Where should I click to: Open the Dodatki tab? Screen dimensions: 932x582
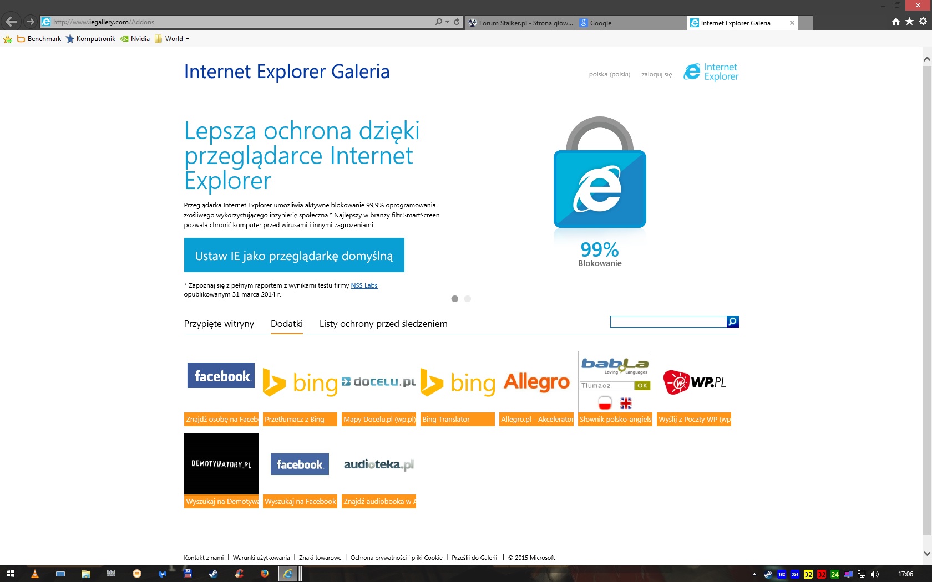pyautogui.click(x=287, y=324)
